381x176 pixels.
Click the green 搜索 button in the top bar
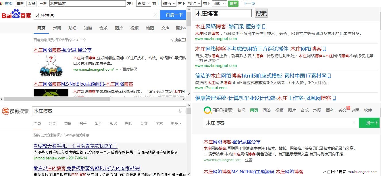pos(233,3)
